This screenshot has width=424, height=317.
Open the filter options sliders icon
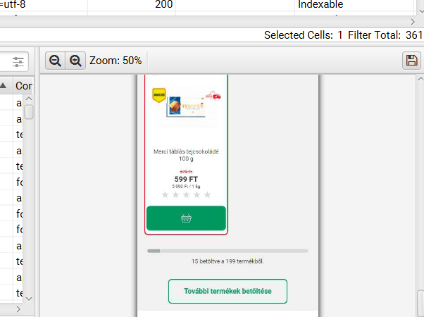point(18,62)
